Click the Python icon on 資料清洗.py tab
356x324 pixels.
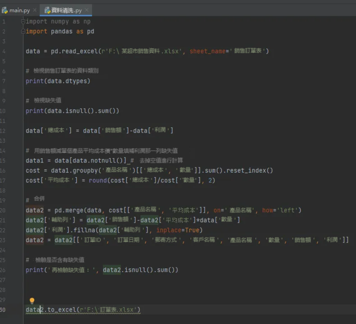(x=47, y=10)
